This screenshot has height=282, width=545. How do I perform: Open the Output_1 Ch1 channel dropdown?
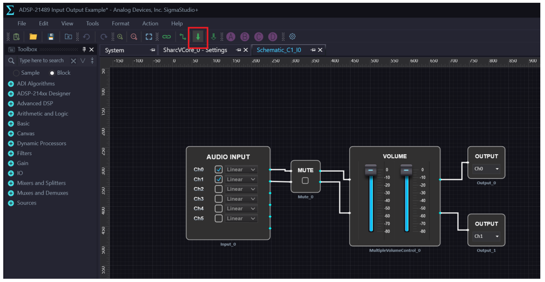click(x=486, y=236)
